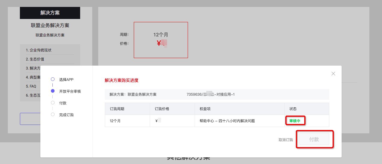This screenshot has width=382, height=164.
Task: Select the 付款 step circle in sidebar
Action: coord(53,103)
